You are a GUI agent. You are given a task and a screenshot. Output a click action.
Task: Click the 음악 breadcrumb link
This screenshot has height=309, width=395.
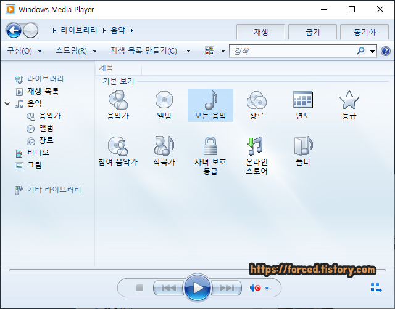pyautogui.click(x=118, y=30)
